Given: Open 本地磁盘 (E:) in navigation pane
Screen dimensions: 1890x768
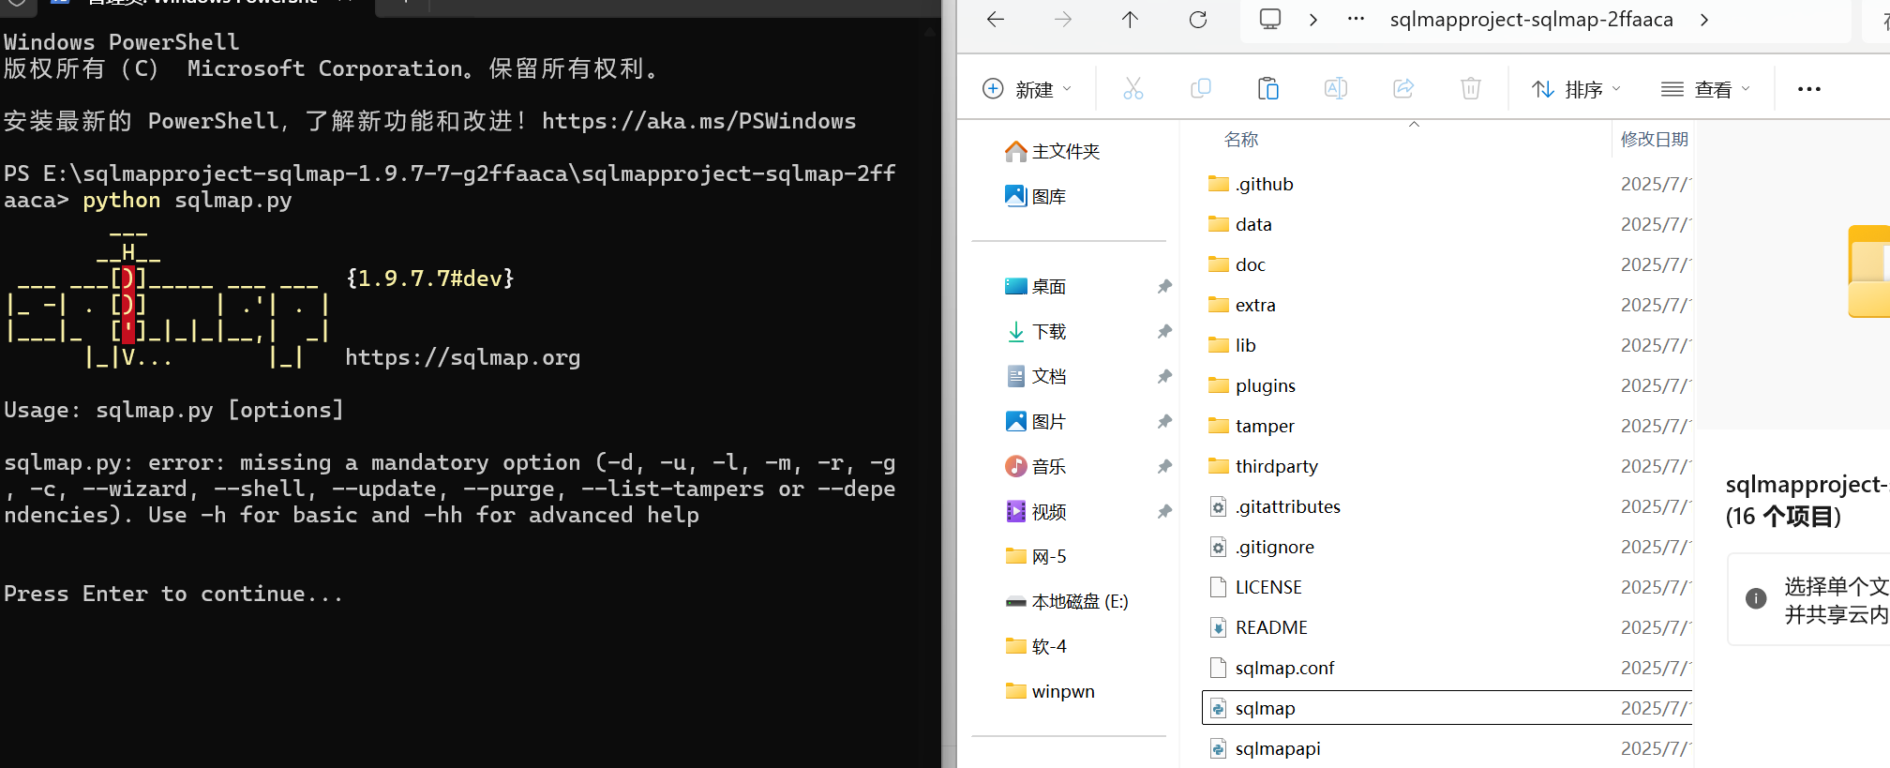Looking at the screenshot, I should 1067,601.
